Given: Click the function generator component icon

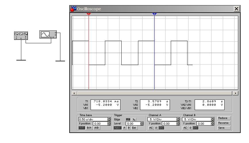Looking at the screenshot, I should [21, 36].
